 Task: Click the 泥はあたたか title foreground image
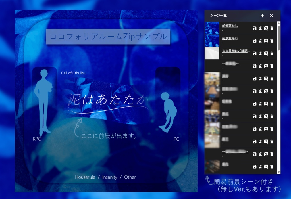pos(108,101)
